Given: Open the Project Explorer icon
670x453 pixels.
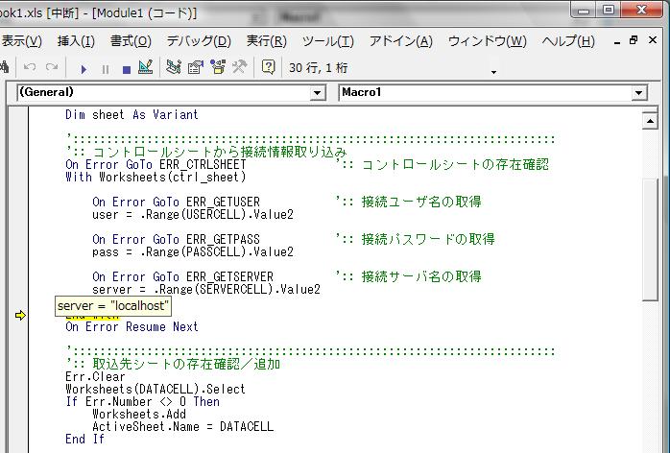Looking at the screenshot, I should (x=174, y=67).
